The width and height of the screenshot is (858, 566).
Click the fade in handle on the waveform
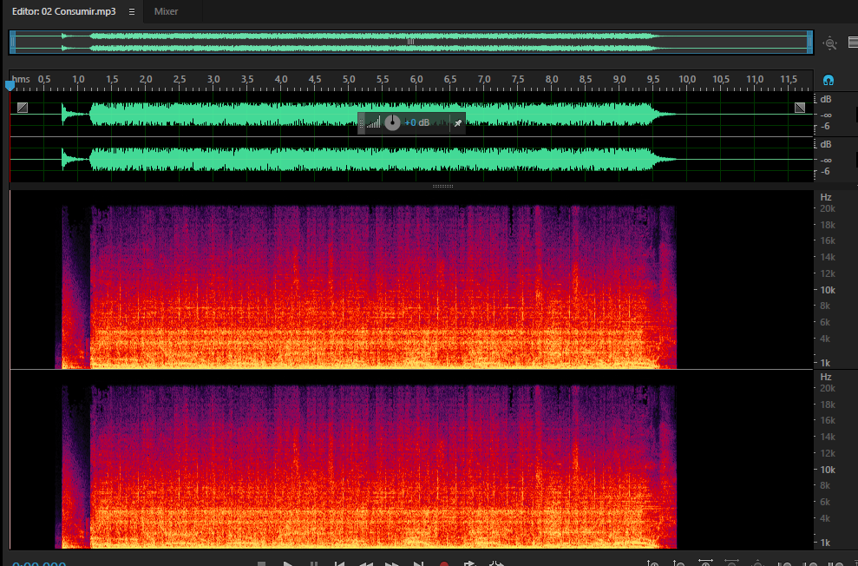click(23, 108)
